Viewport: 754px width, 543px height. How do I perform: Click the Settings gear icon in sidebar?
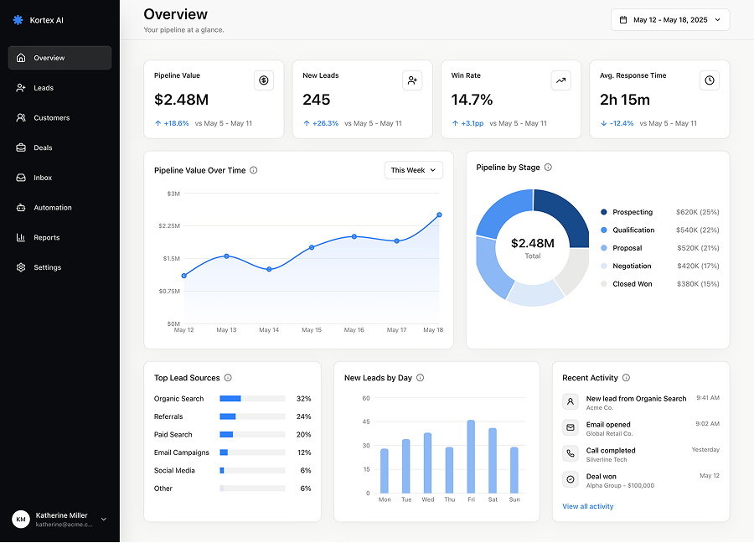21,267
